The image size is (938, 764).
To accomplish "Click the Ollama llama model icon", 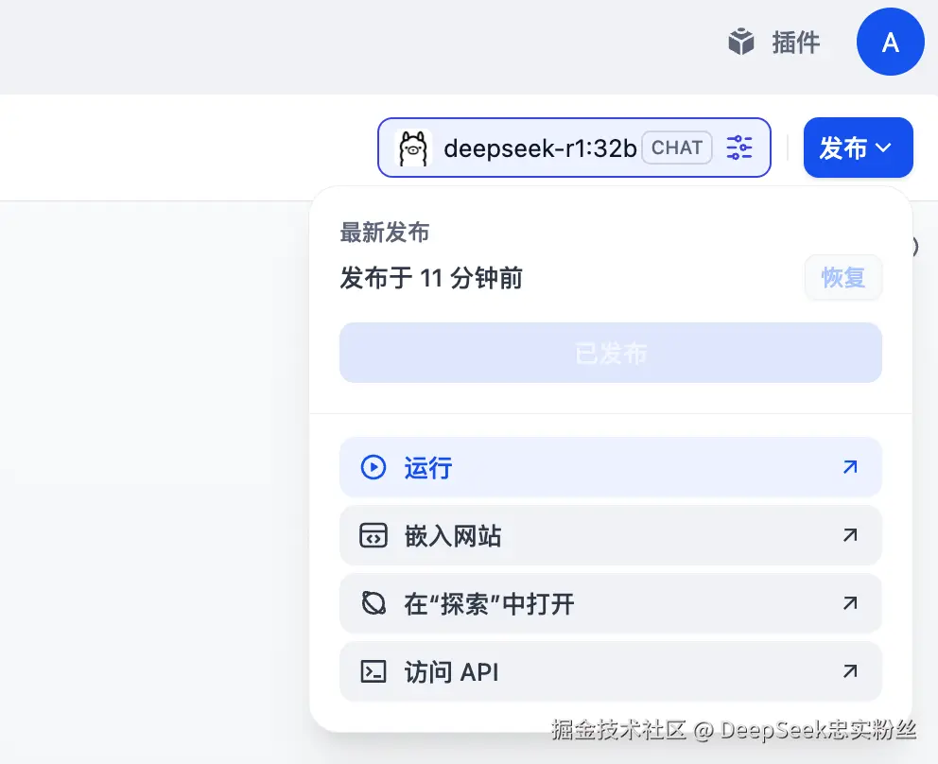I will click(413, 148).
